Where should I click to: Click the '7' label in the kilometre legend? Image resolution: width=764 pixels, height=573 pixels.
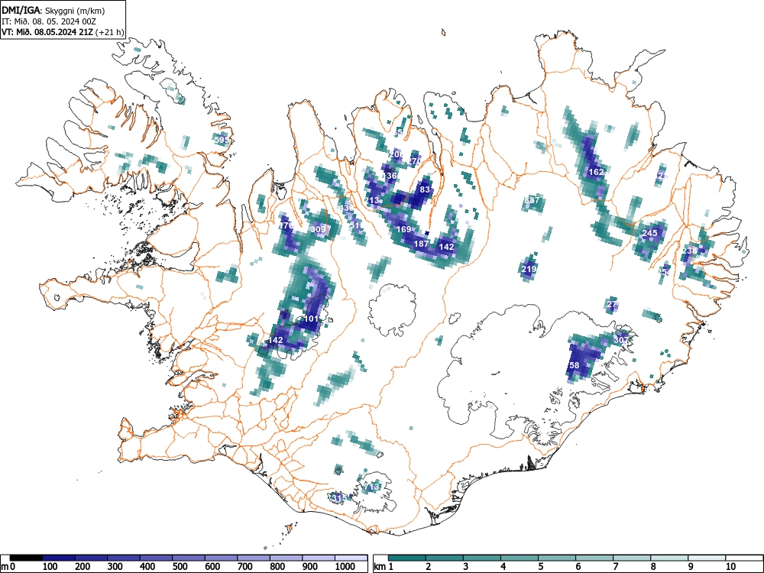[x=615, y=566]
